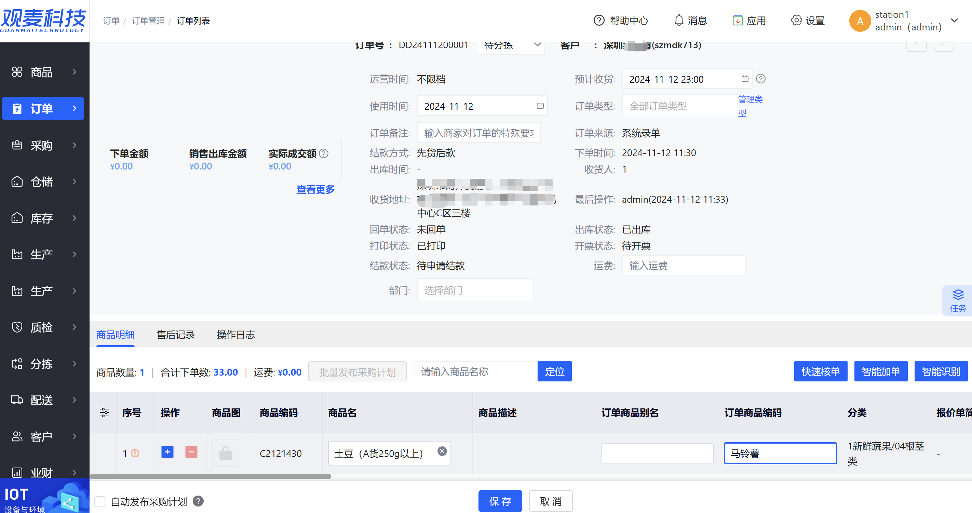972x513 pixels.
Task: Open table column settings icon
Action: 105,412
